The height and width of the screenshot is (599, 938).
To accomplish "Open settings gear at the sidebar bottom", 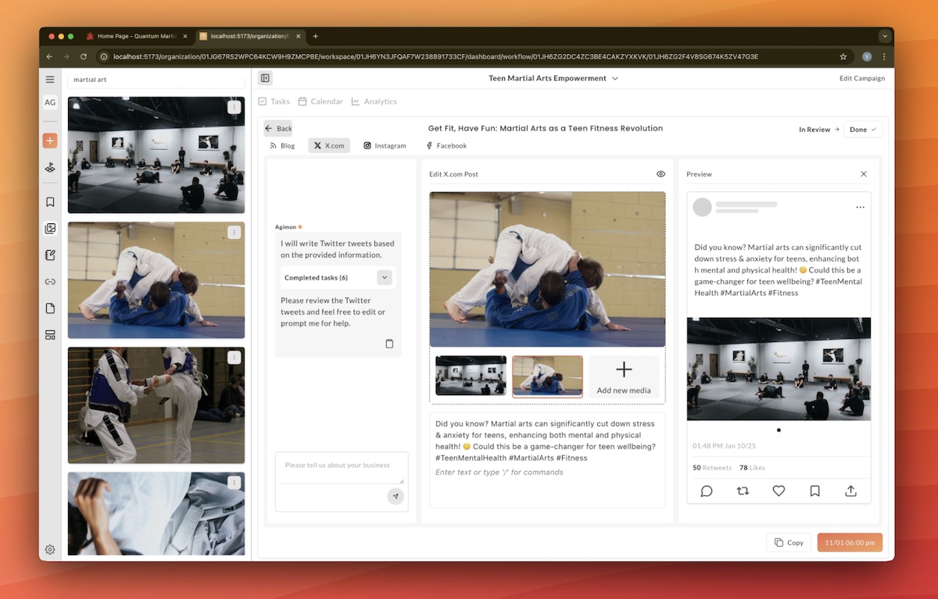I will tap(50, 550).
